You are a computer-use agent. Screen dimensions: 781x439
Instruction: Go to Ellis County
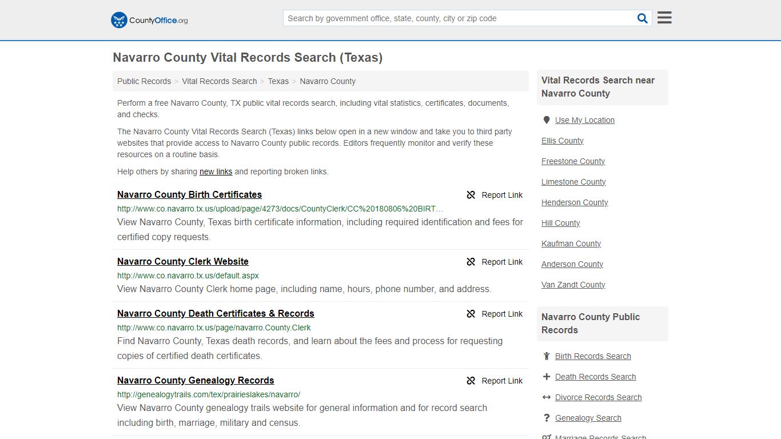(x=563, y=141)
